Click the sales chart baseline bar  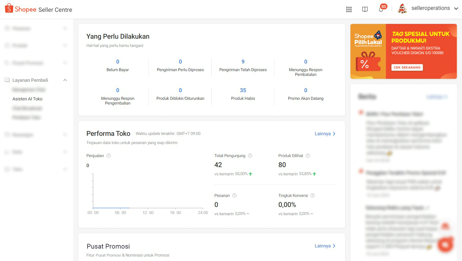tap(111, 208)
